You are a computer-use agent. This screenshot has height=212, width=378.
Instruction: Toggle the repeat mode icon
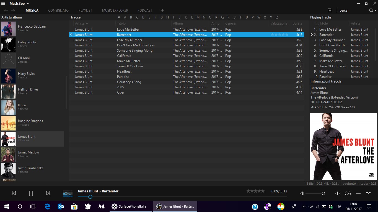(358, 194)
